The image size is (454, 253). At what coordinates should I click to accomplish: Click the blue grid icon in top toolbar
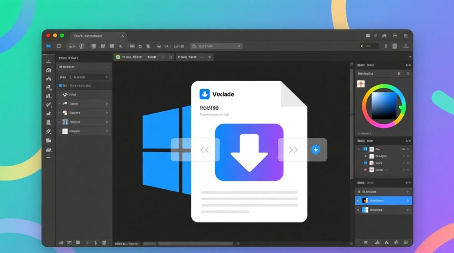[x=48, y=46]
